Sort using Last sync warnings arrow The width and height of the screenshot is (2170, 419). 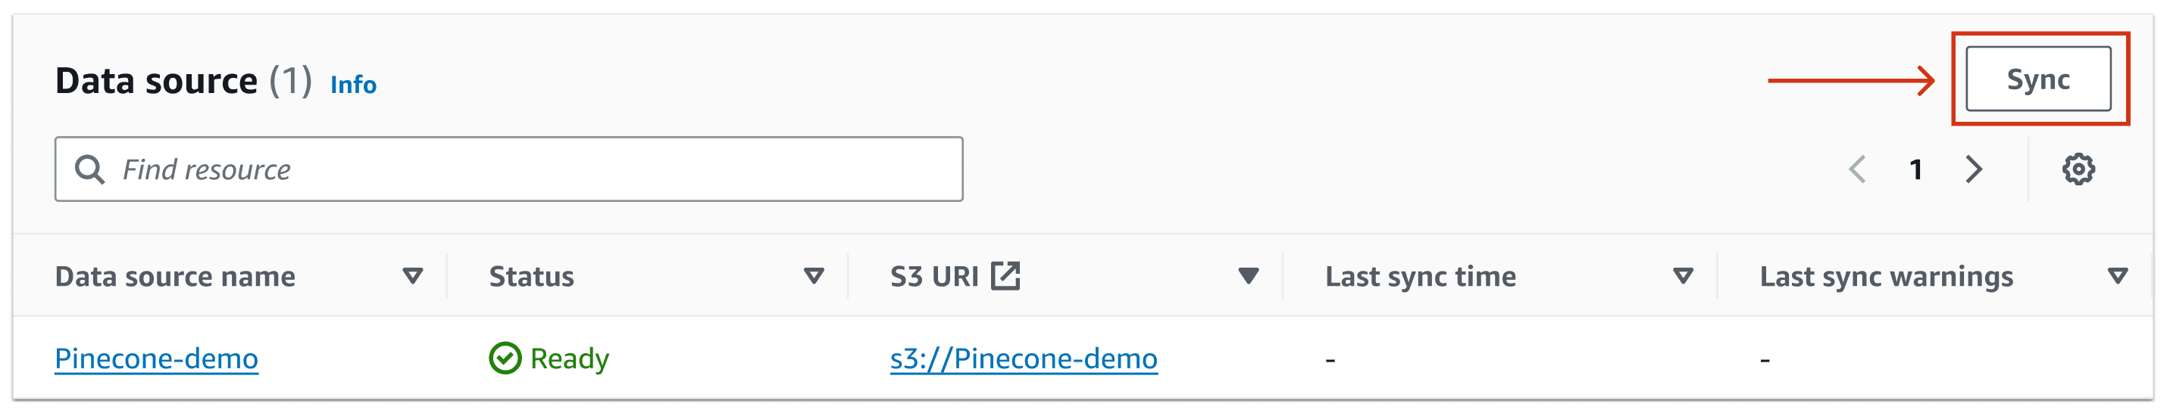(2118, 276)
